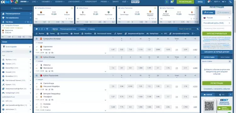Click the home breadcrumb icon
This screenshot has width=236, height=113.
tap(37, 29)
